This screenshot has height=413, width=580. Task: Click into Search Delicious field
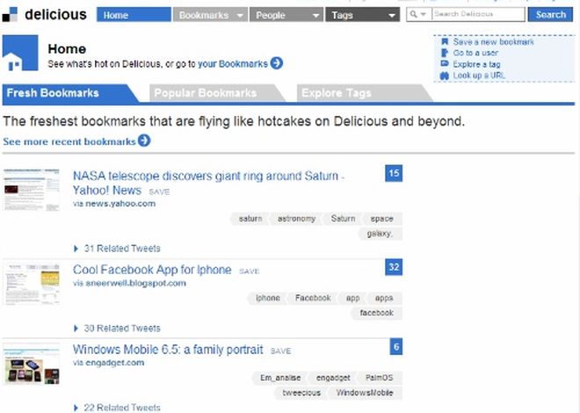point(478,14)
